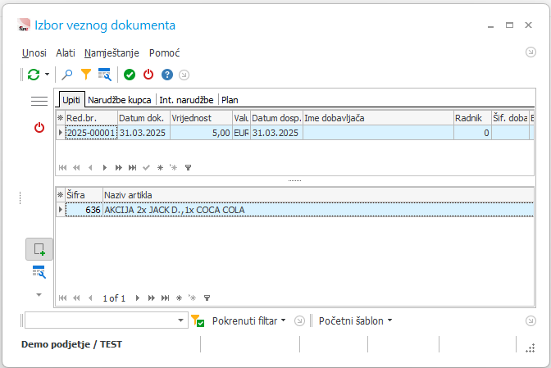Click the red power icon in sidebar
551x368 pixels.
pos(39,128)
